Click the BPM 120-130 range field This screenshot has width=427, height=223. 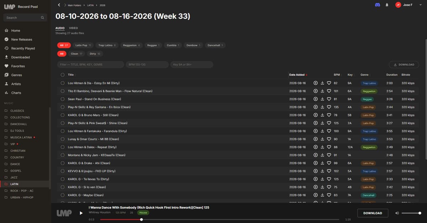(x=147, y=65)
